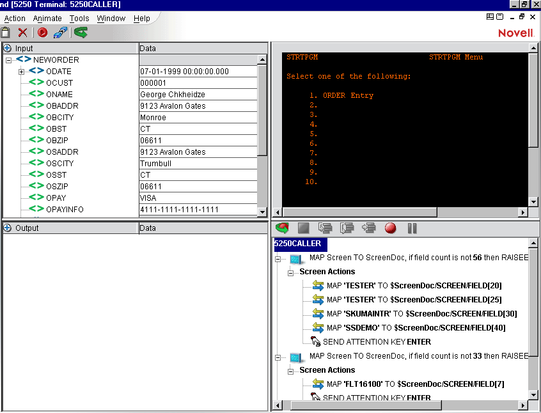Viewport: 541px width, 413px height.
Task: Click the blue connection icon in top toolbar
Action: (60, 33)
